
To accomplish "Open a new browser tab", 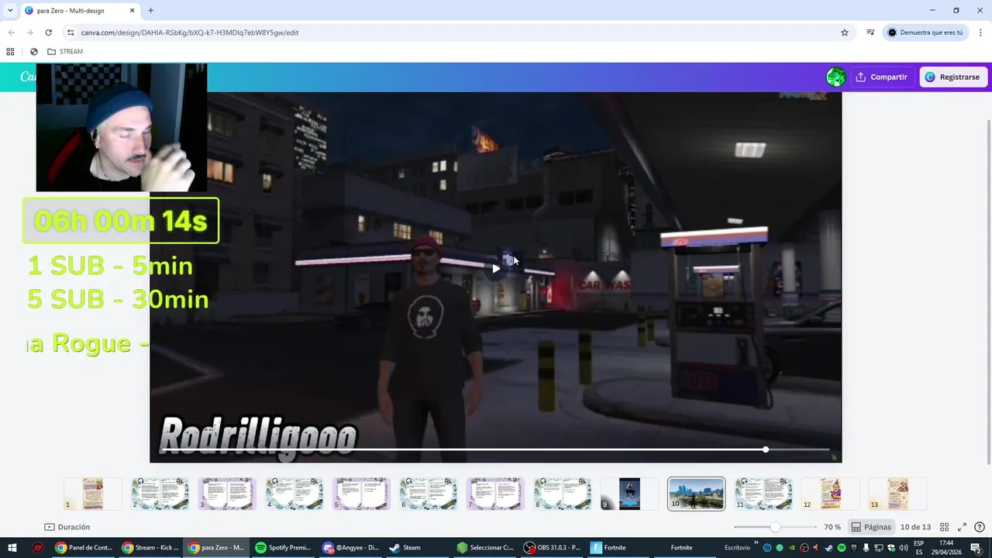I will click(150, 11).
